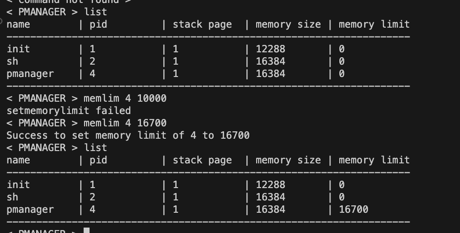Viewport: 460px width, 233px height.
Task: Click the 'Success to set memory limit' line
Action: (x=128, y=136)
